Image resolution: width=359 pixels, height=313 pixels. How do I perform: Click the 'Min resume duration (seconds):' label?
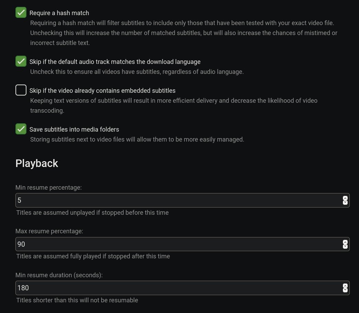tap(59, 275)
